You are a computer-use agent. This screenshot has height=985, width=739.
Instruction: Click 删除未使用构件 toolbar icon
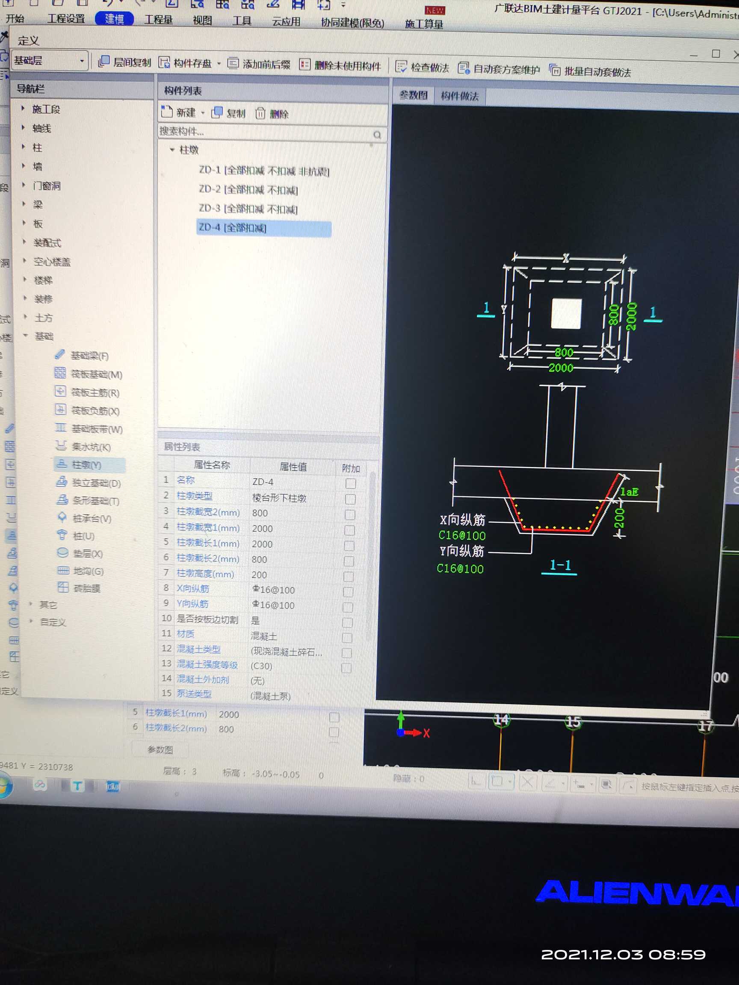coord(304,65)
